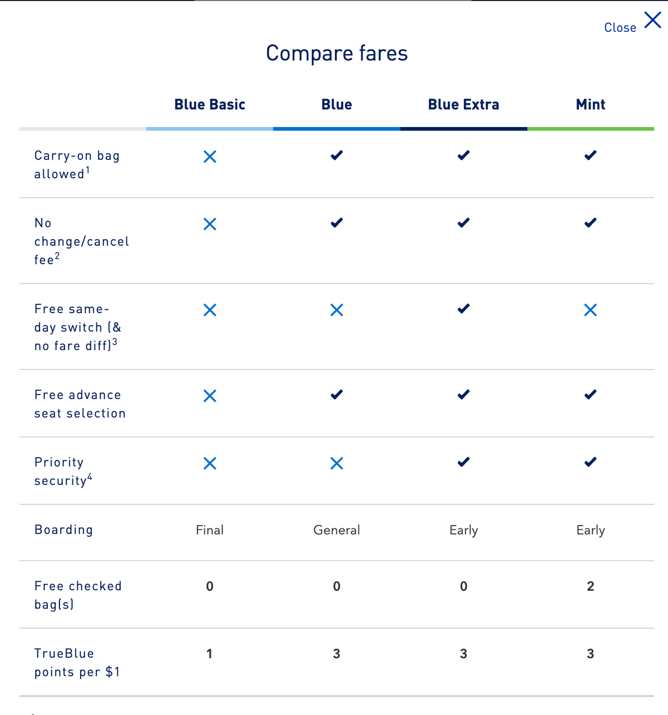Image resolution: width=668 pixels, height=715 pixels.
Task: Click the X mark under Blue Basic carry-on bag
Action: pyautogui.click(x=210, y=157)
